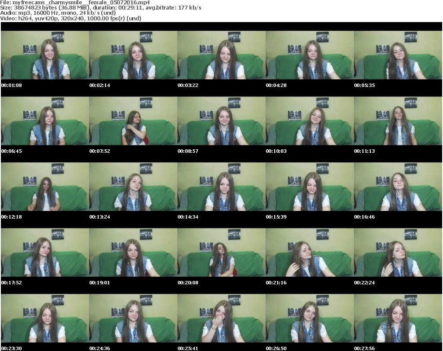Open the thumbnail frame at 00:03:22
The width and height of the screenshot is (443, 351).
click(221, 55)
